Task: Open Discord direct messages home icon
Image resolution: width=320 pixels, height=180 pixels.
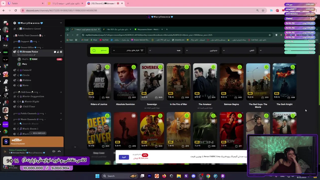Action: [5, 22]
